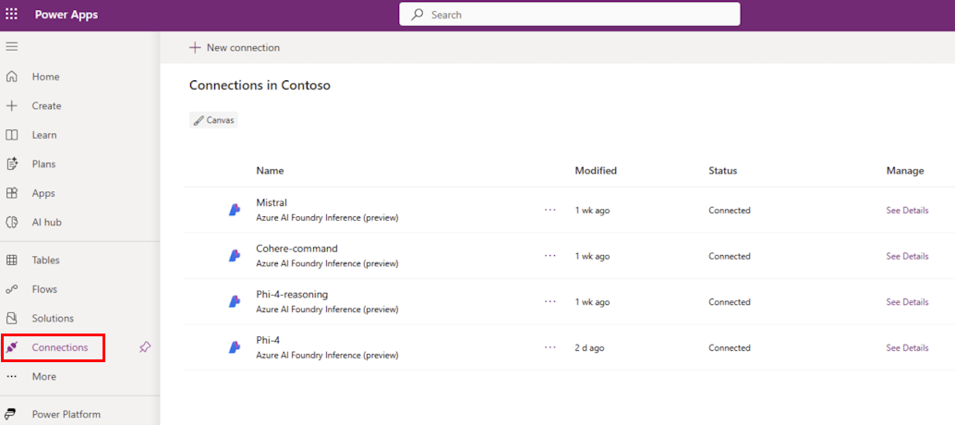The image size is (955, 425).
Task: Open more options for Phi-4 connection
Action: coord(550,347)
